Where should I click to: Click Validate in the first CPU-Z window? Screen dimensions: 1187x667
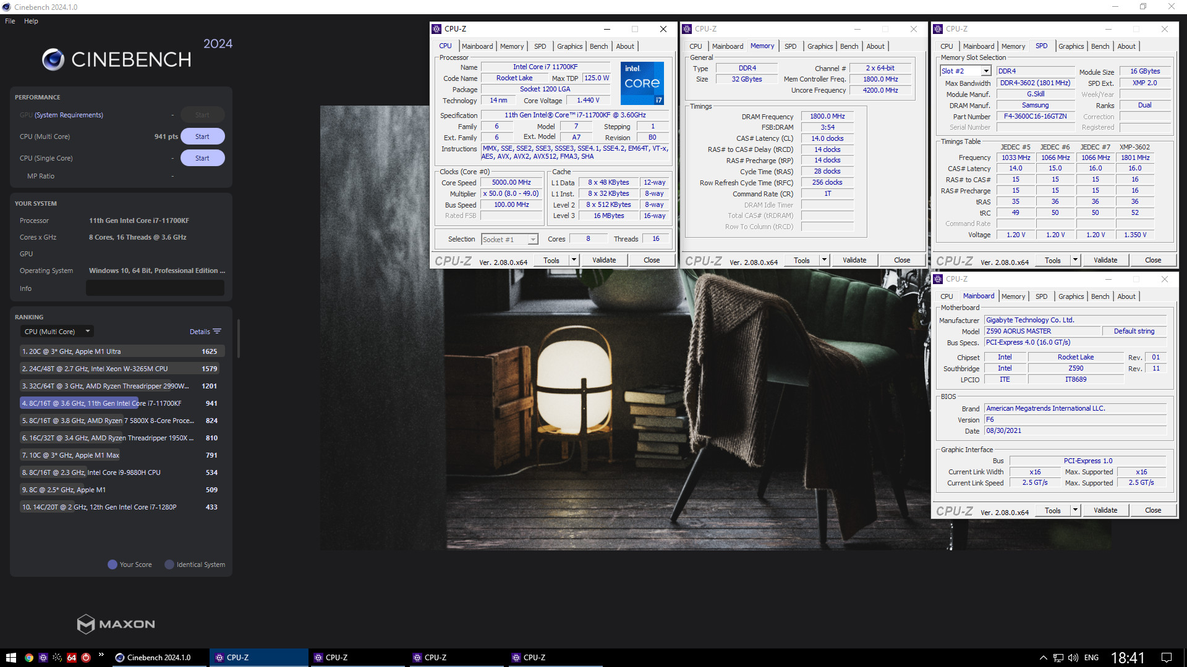click(x=604, y=260)
